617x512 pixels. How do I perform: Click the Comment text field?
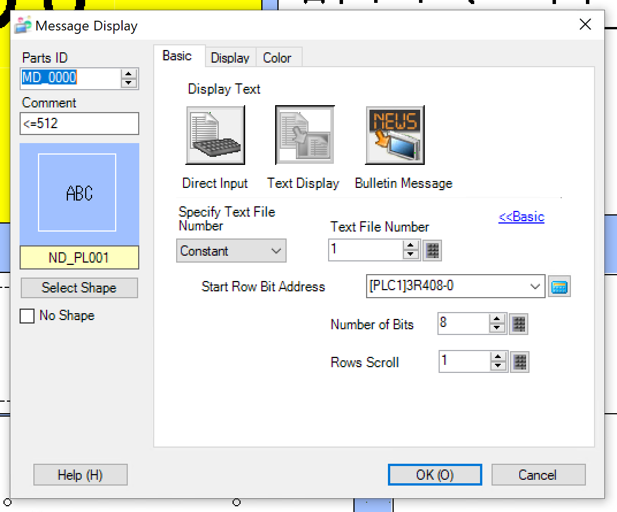click(79, 124)
